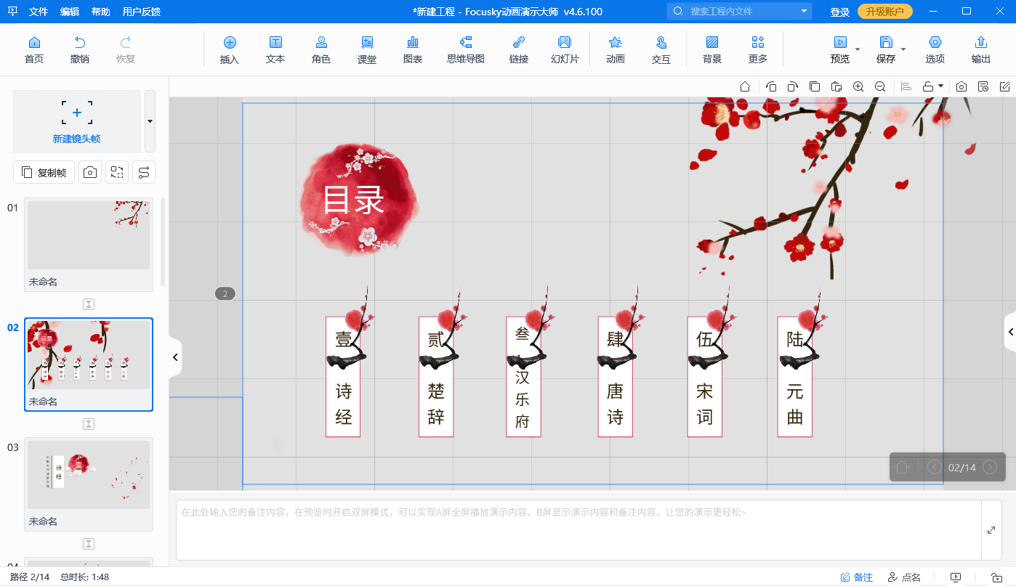The image size is (1016, 586).
Task: Click rotate counterclockwise icon in canvas toolbar
Action: coord(771,86)
